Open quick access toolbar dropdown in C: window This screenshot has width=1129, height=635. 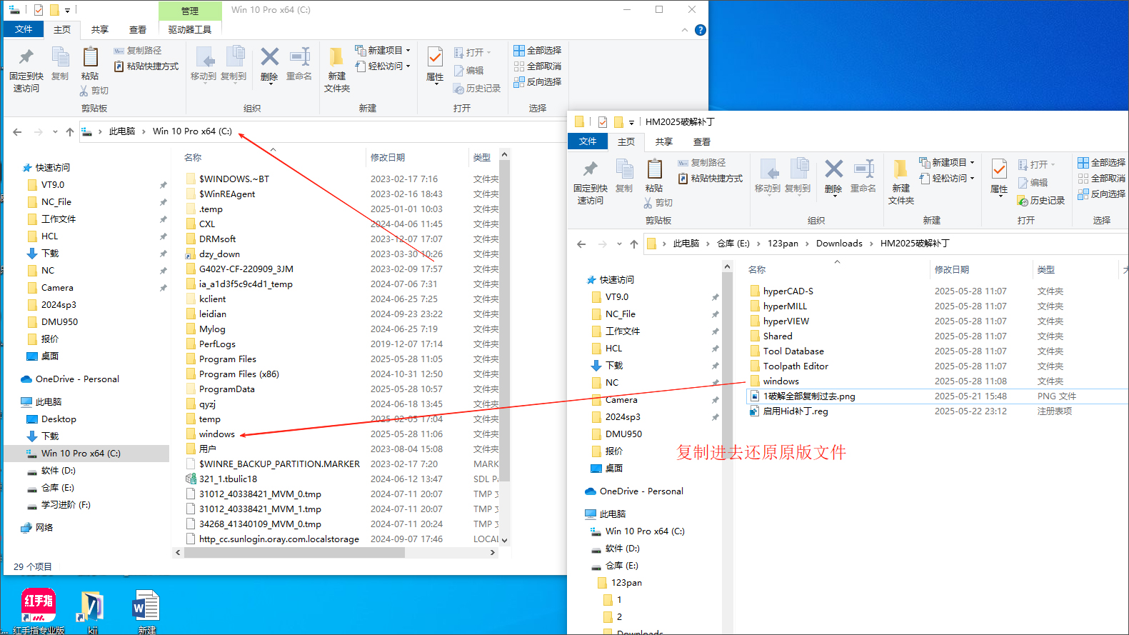[x=68, y=10]
